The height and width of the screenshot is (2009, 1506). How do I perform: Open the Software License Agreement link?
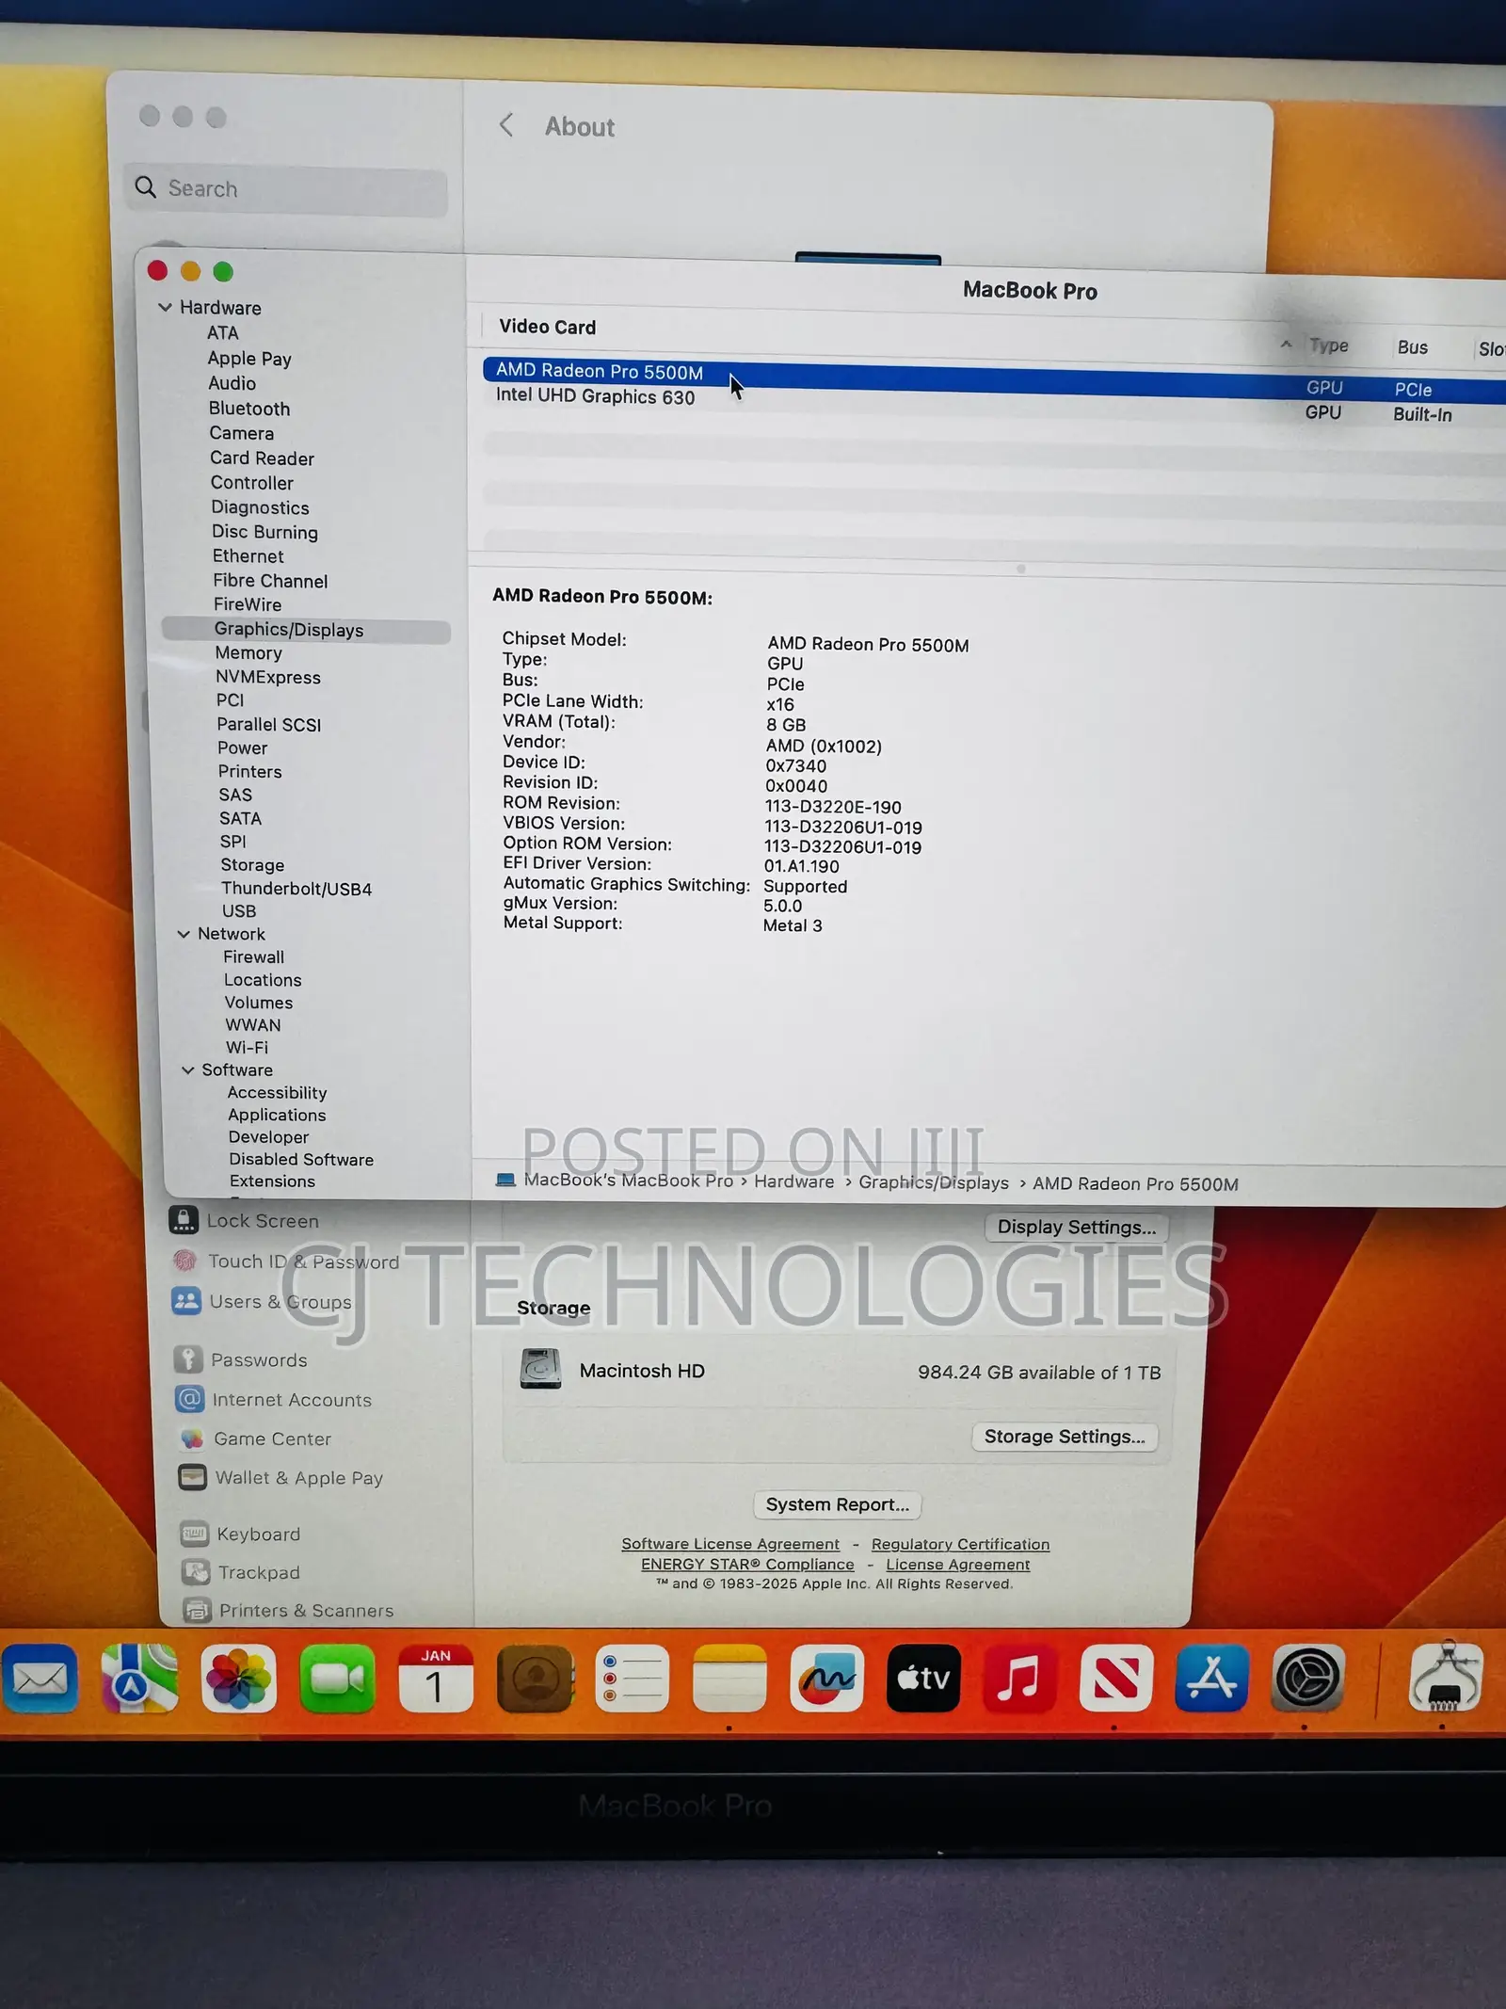tap(730, 1544)
